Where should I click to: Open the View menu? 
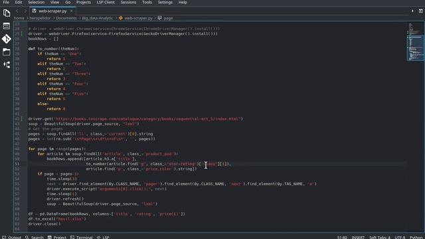(54, 3)
